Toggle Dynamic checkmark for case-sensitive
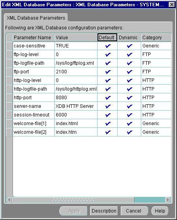Image resolution: width=177 pixels, height=220 pixels. coord(129,46)
